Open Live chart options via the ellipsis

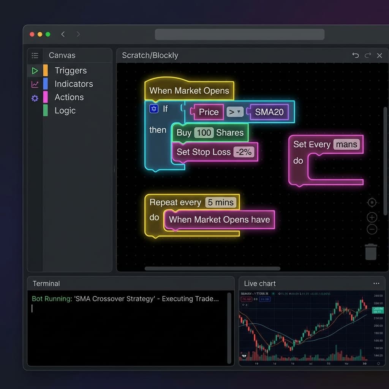click(376, 283)
